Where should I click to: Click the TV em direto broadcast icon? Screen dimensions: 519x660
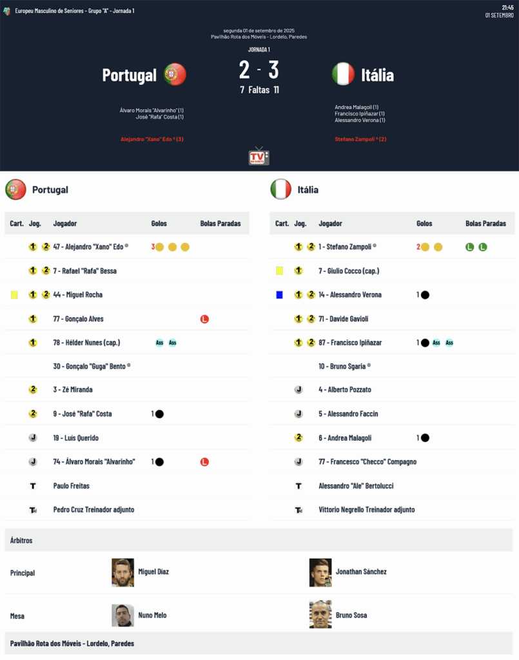(x=259, y=156)
